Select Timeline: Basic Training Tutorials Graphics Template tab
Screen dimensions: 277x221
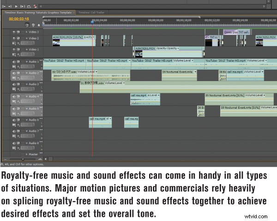pos(38,12)
